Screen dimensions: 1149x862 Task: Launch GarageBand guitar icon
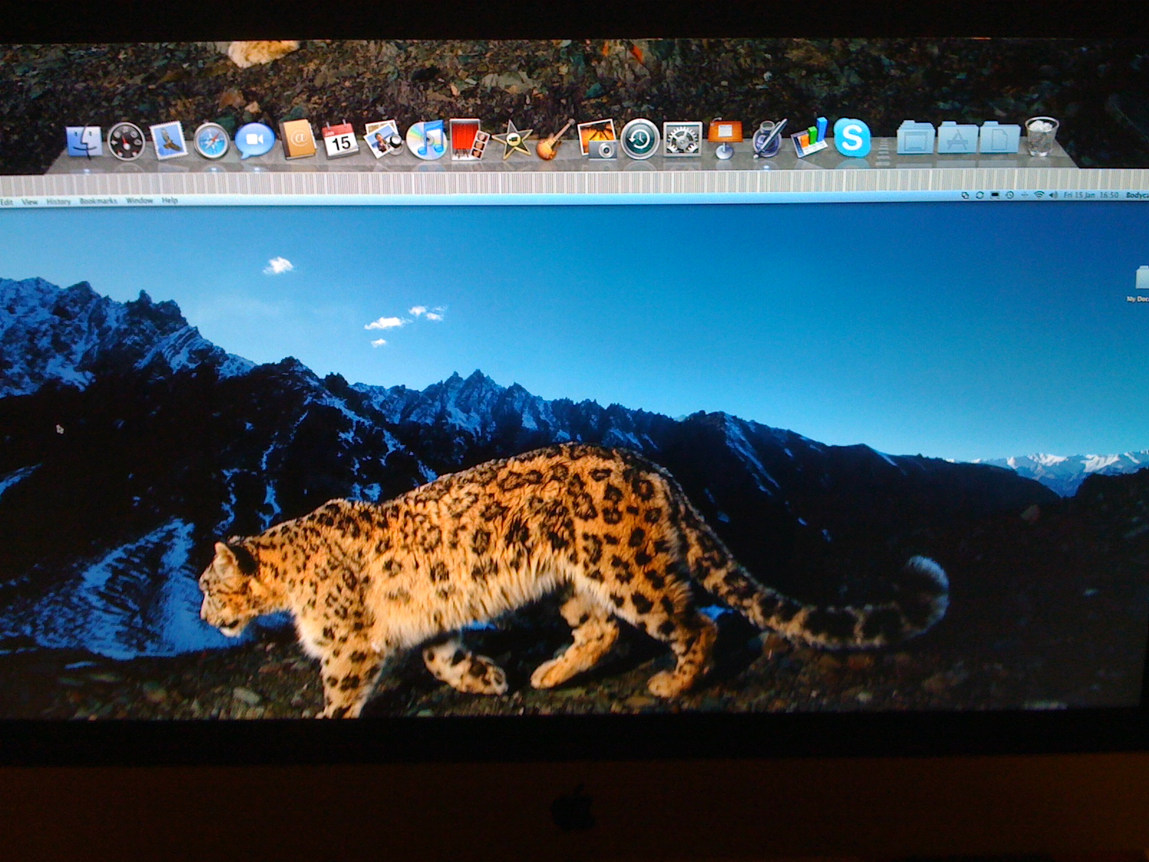coord(554,140)
